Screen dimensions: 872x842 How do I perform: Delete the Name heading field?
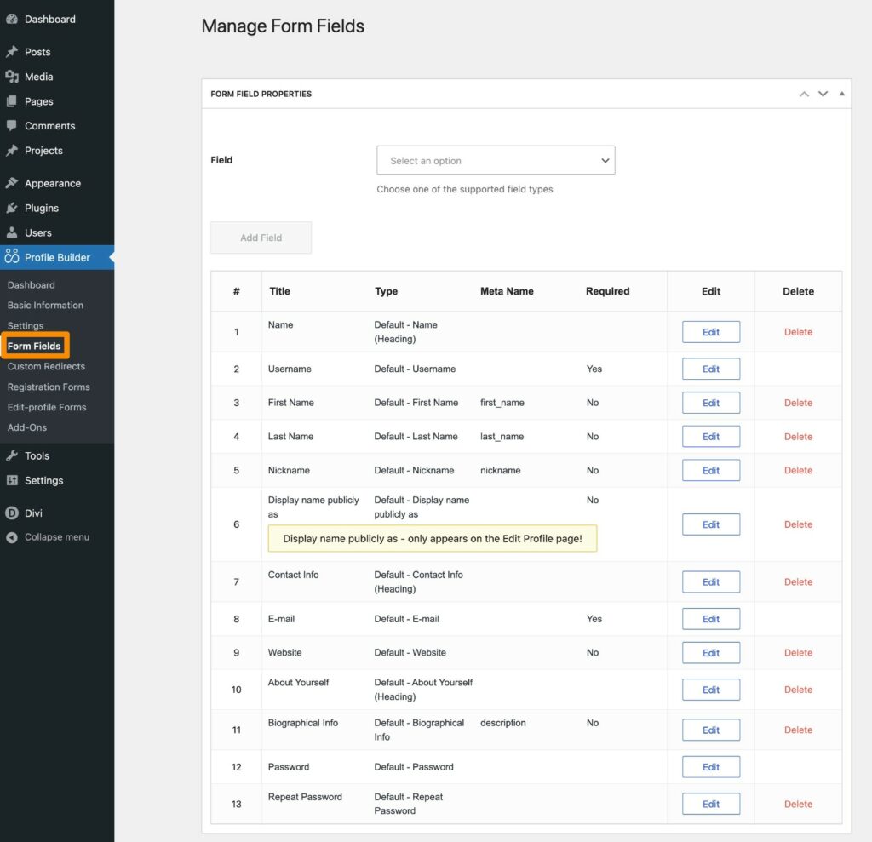pos(798,332)
